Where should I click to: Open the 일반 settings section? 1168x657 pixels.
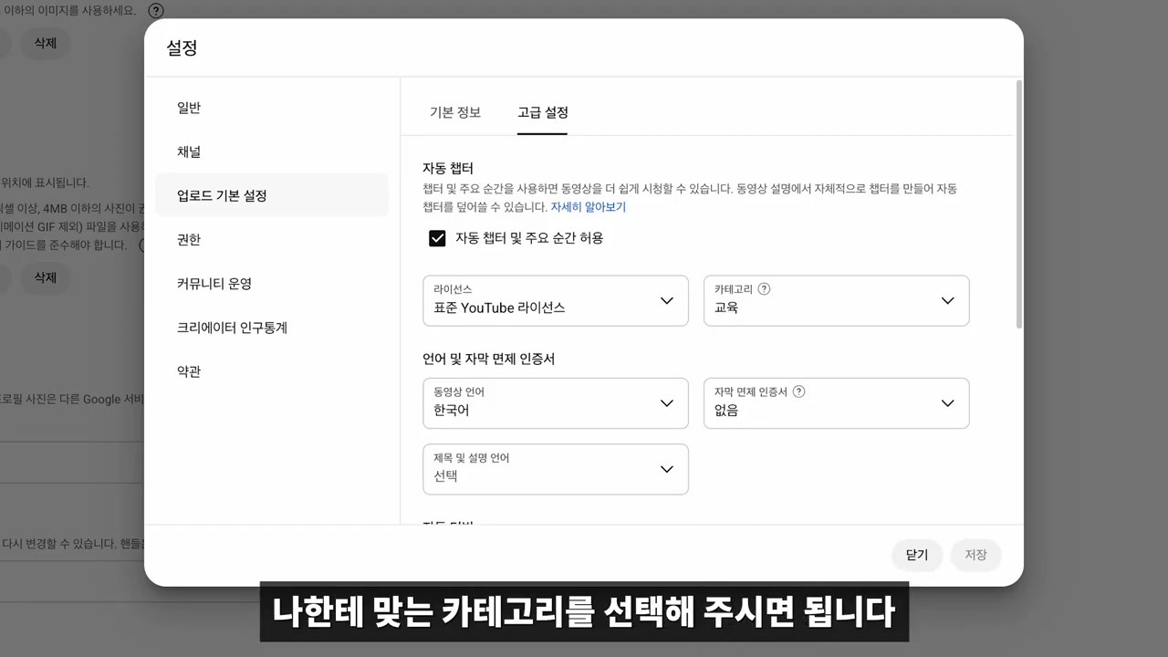[272, 108]
